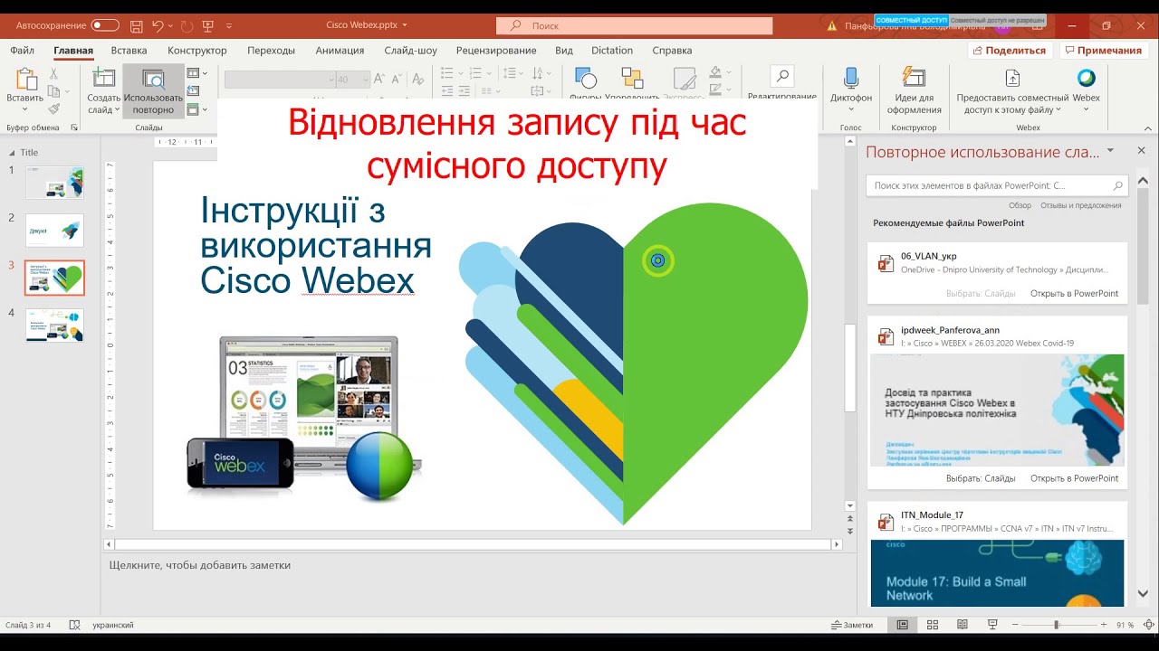Switch to the Вставка tab
The image size is (1159, 651).
(129, 51)
